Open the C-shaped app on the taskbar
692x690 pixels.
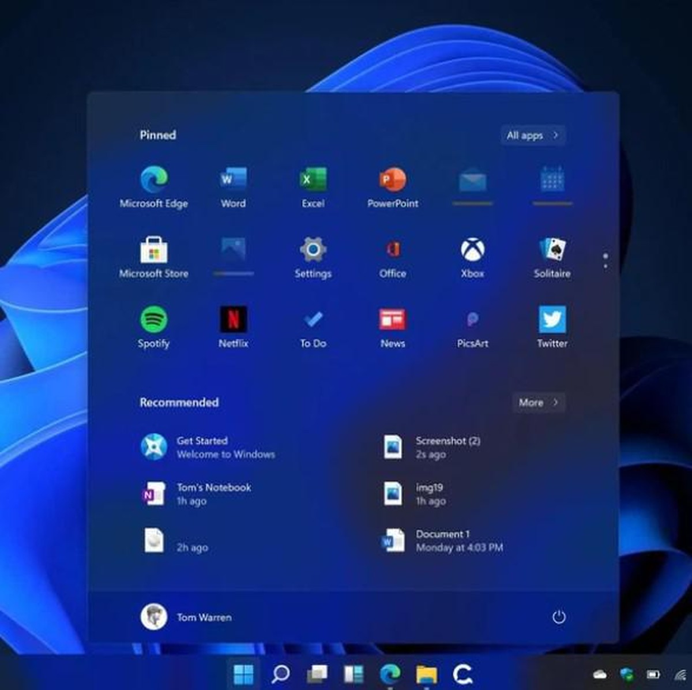[463, 673]
